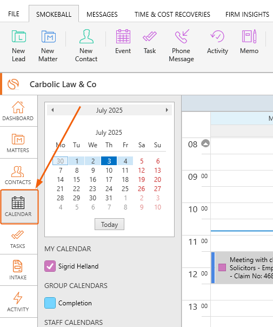
Task: Add a new Task from ribbon
Action: coord(150,42)
